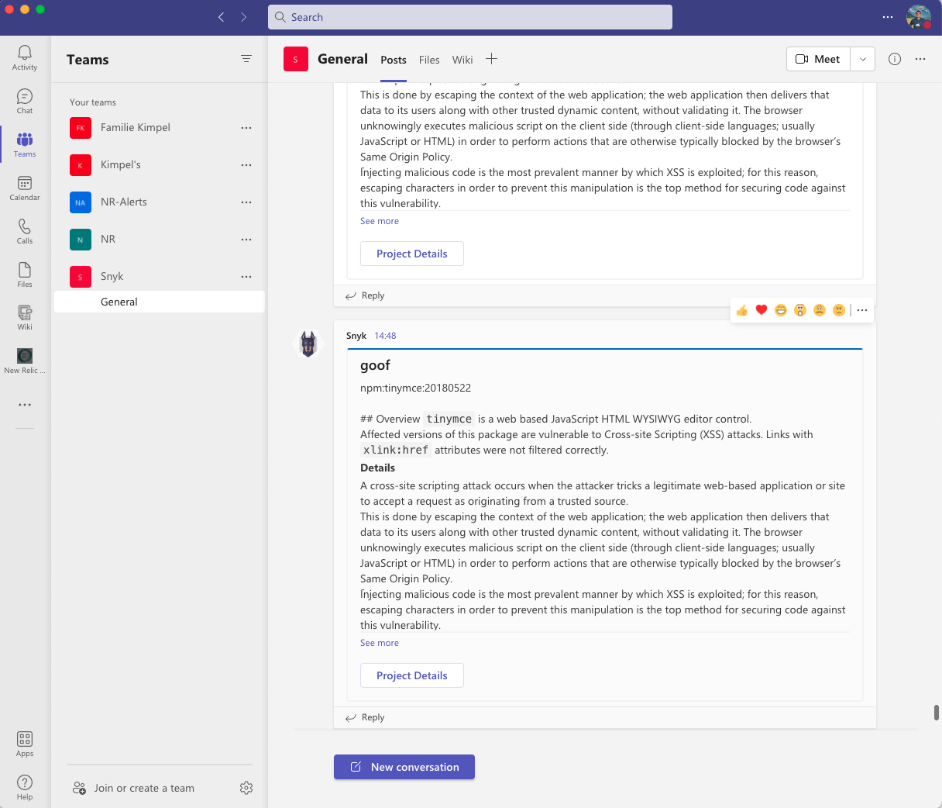Screen dimensions: 942x808
Task: Open the New Relic app
Action: click(25, 361)
